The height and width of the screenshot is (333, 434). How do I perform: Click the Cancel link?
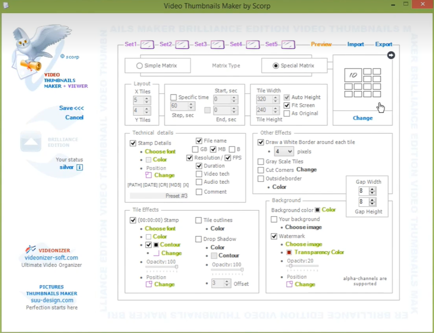coord(74,117)
